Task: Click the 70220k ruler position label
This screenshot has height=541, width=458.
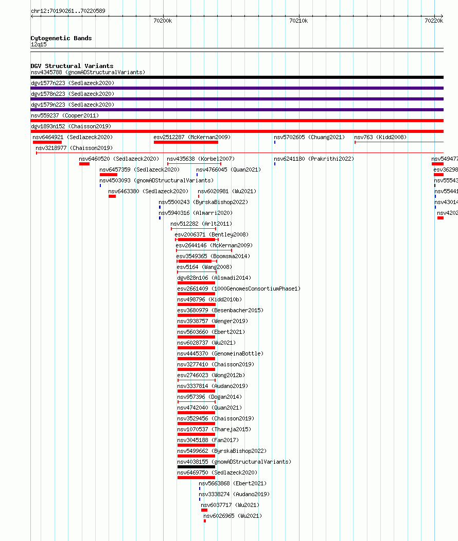Action: [434, 21]
